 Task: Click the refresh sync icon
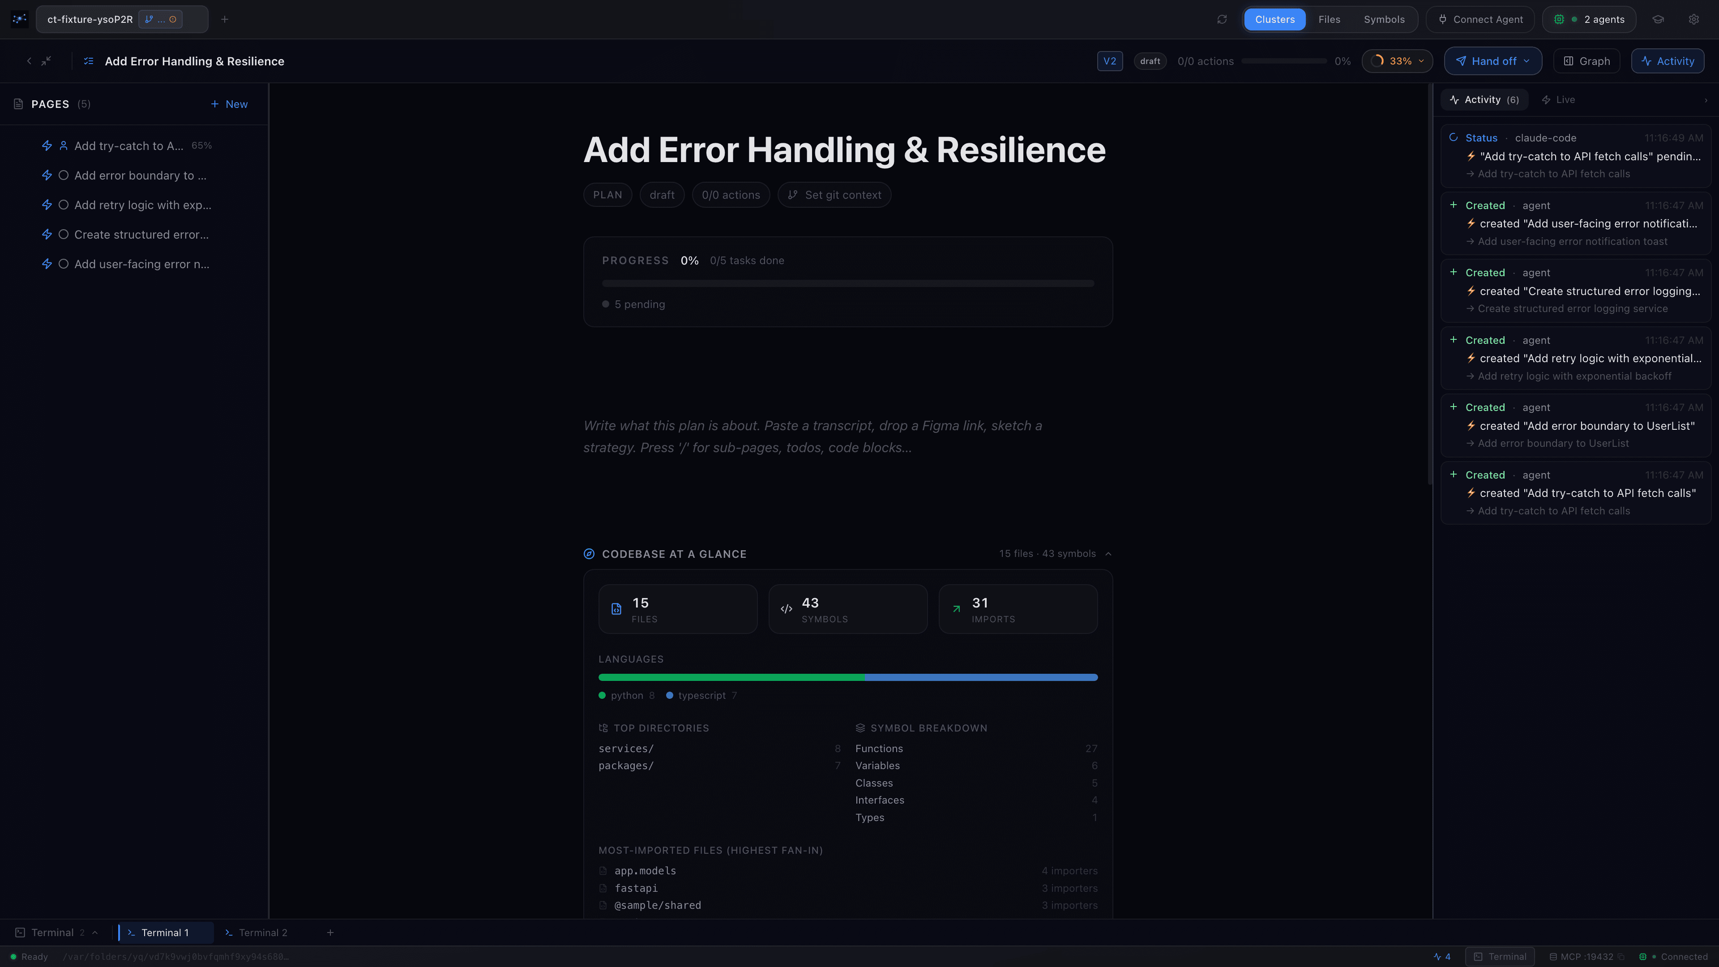pos(1222,19)
